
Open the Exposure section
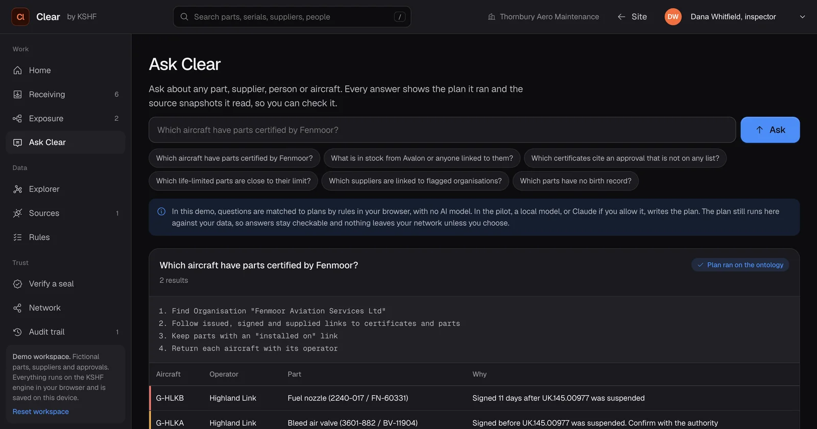click(65, 118)
